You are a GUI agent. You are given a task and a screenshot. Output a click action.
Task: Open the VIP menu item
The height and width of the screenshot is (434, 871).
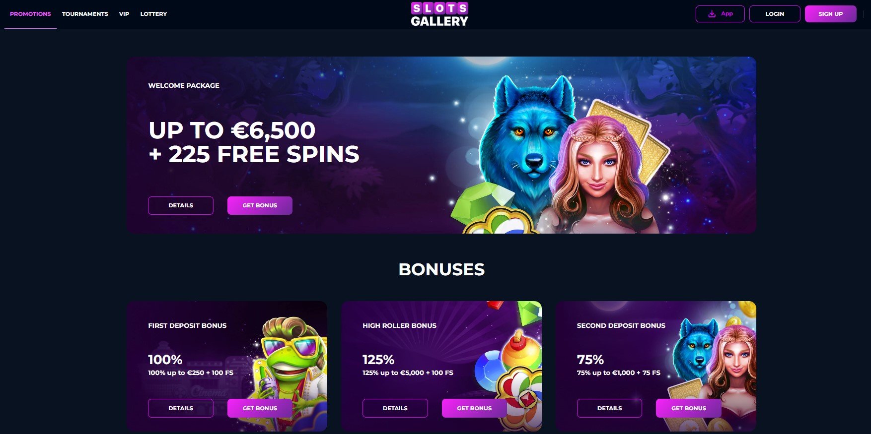[124, 14]
